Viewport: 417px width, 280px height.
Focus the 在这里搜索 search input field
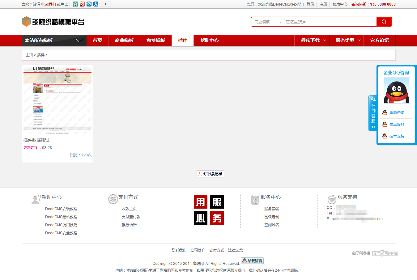coord(330,22)
